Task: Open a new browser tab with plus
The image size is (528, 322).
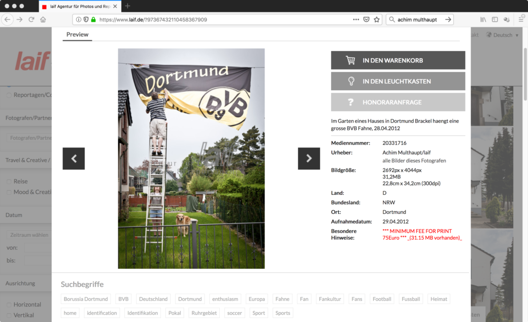Action: (128, 6)
